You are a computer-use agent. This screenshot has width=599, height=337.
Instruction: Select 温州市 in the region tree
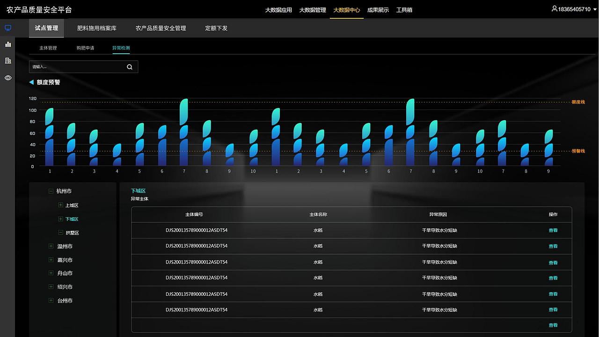65,246
